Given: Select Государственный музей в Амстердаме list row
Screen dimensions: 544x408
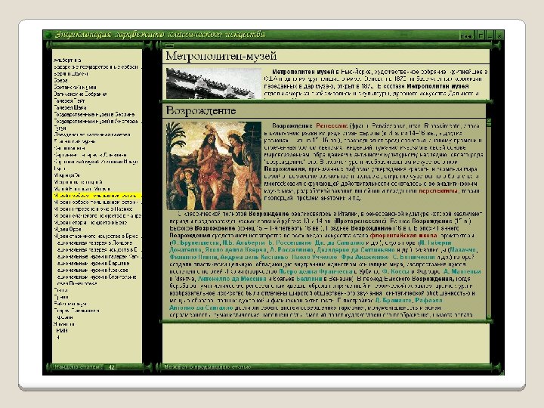Looking at the screenshot, I should coord(96,121).
